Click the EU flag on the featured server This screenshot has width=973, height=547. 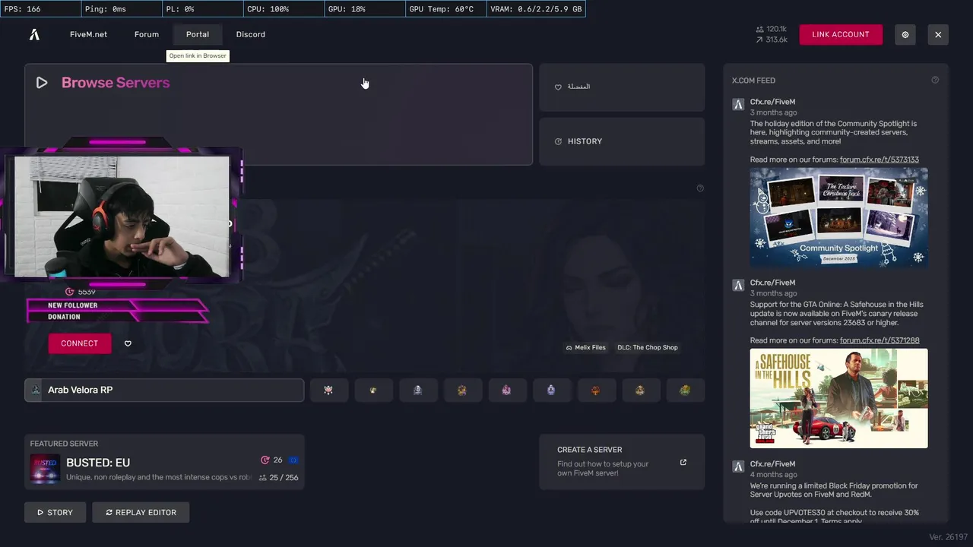(x=293, y=460)
